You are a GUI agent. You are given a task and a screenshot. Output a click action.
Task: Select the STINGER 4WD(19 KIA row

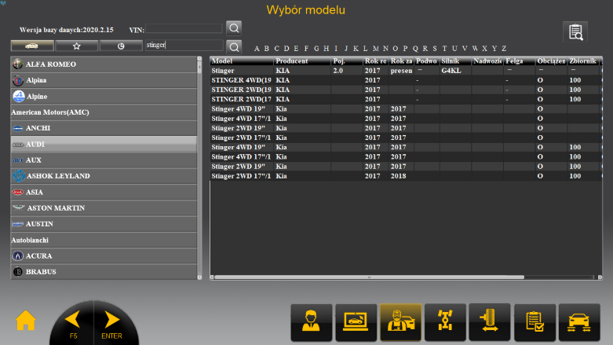[242, 80]
